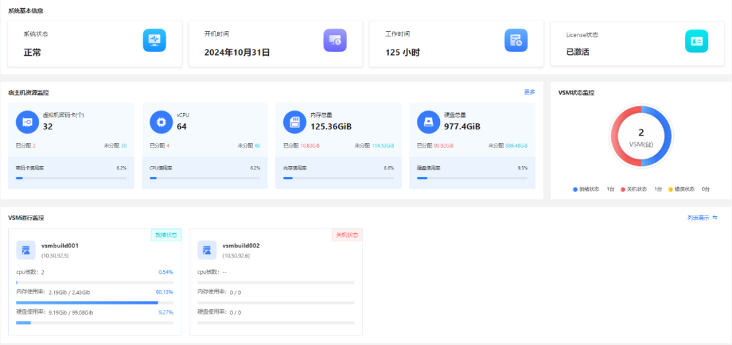Switch VSM view via 列表展示
Image resolution: width=732 pixels, height=345 pixels.
click(701, 218)
